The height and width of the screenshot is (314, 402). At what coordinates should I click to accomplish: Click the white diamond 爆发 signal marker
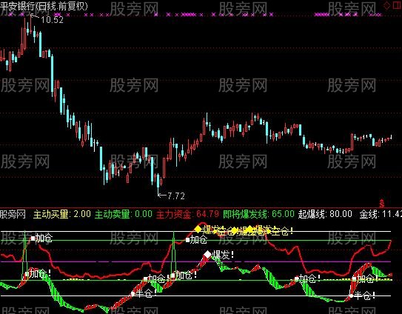(207, 255)
